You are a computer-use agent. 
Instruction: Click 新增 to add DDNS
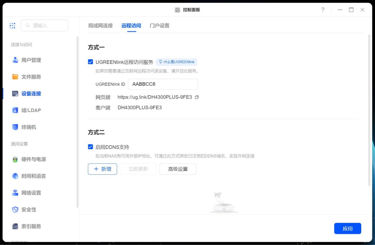click(103, 169)
